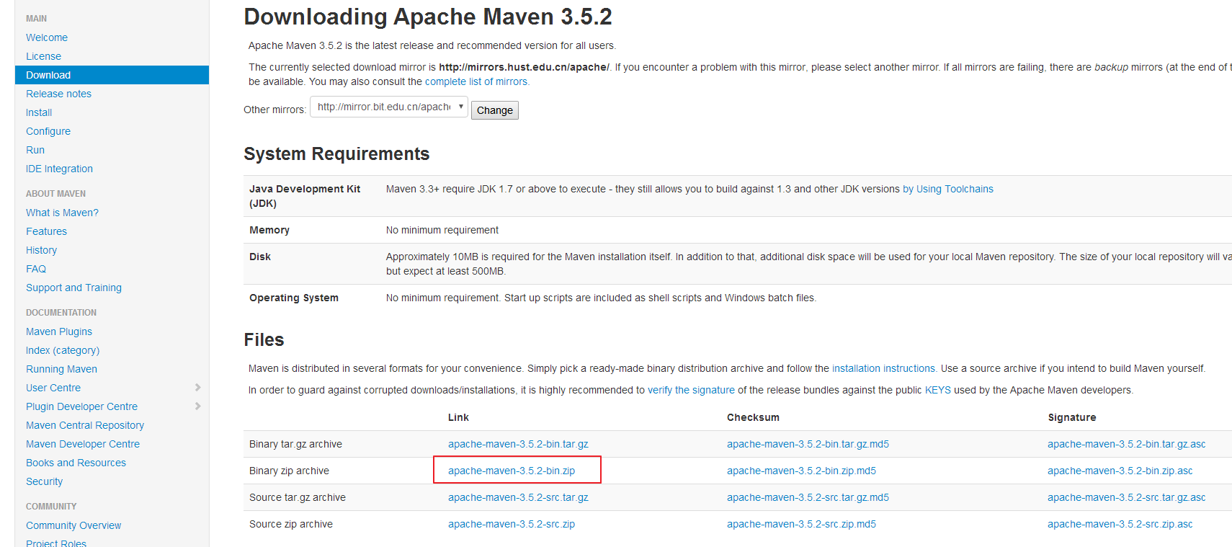The width and height of the screenshot is (1232, 547).
Task: Open the Security link
Action: [x=44, y=481]
